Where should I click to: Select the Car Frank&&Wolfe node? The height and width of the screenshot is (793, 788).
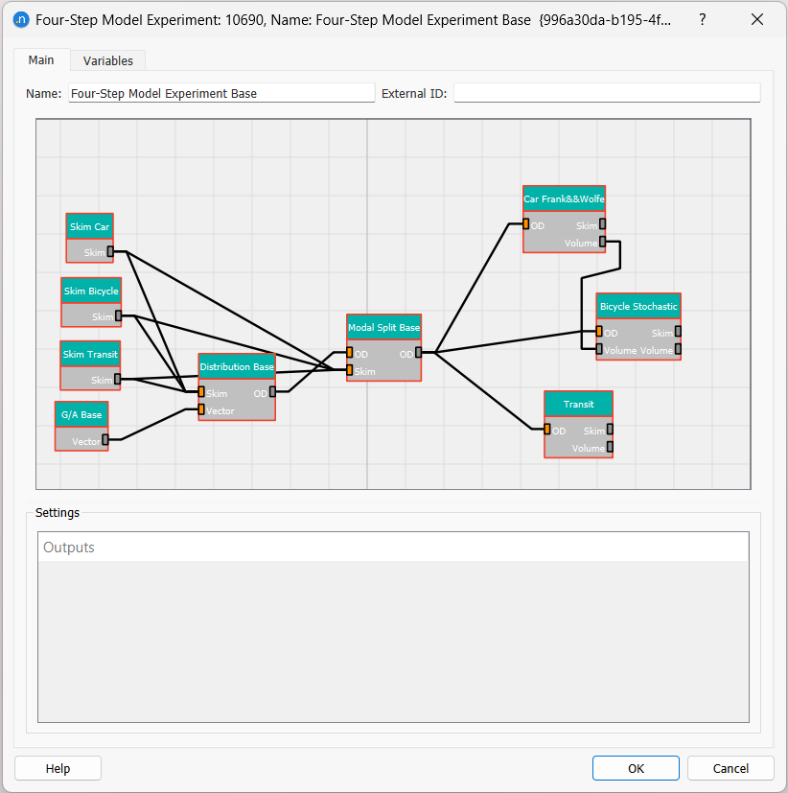pos(564,198)
